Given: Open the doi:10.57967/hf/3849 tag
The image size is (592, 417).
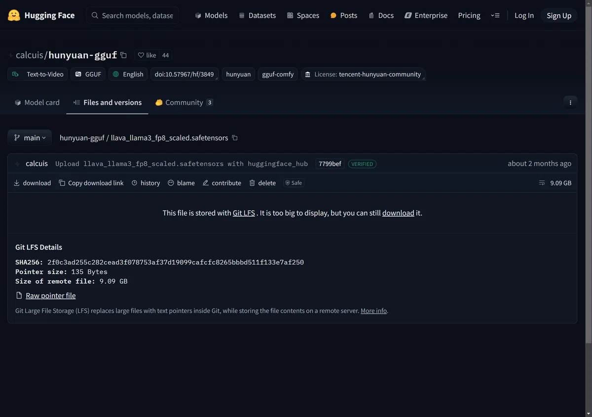Looking at the screenshot, I should click(x=184, y=74).
